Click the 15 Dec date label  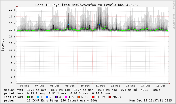pos(161,86)
